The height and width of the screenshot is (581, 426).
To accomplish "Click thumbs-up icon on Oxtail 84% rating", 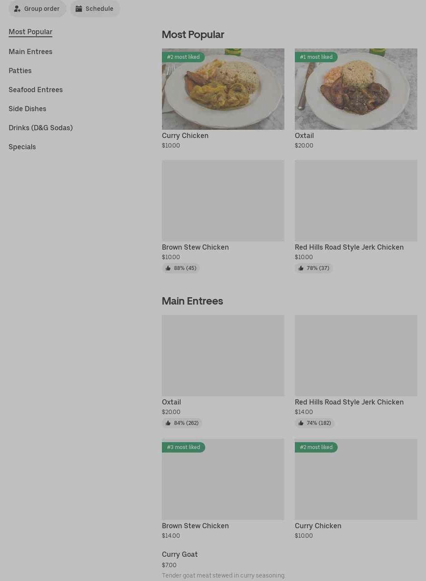I will click(168, 423).
